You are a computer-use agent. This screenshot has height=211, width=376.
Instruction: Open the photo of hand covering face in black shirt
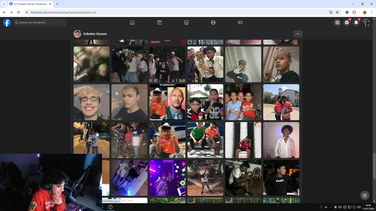tap(243, 64)
